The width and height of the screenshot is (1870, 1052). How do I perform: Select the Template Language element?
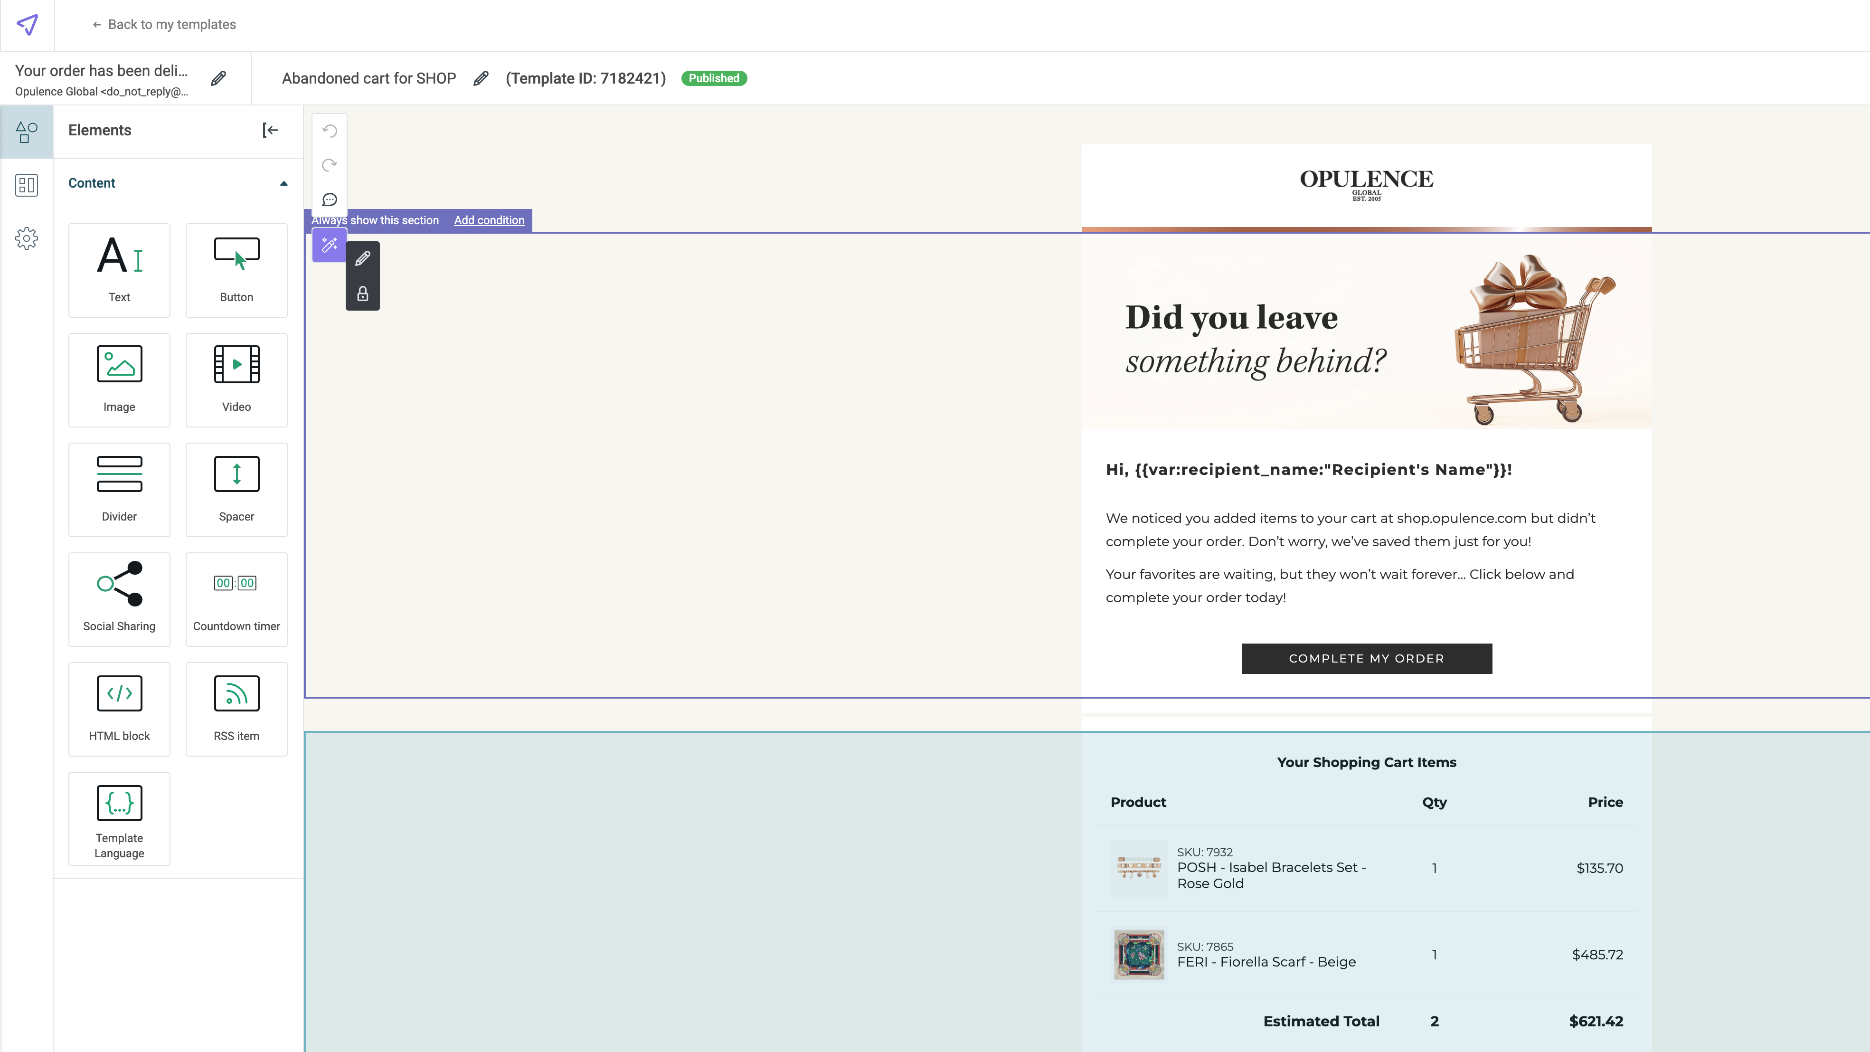[119, 818]
